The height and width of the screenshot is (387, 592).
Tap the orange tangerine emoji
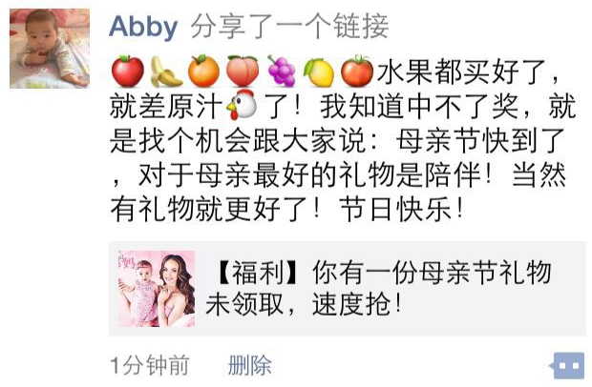coord(204,71)
